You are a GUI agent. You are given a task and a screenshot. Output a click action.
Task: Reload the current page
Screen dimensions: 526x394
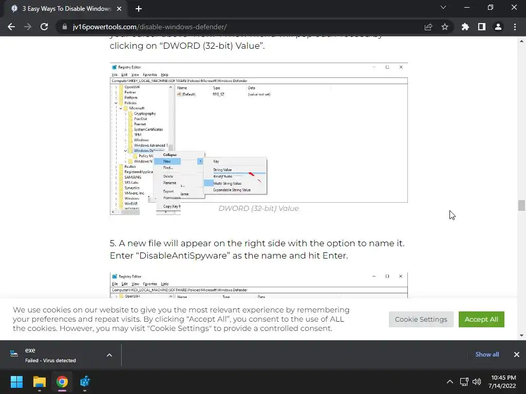[x=44, y=27]
